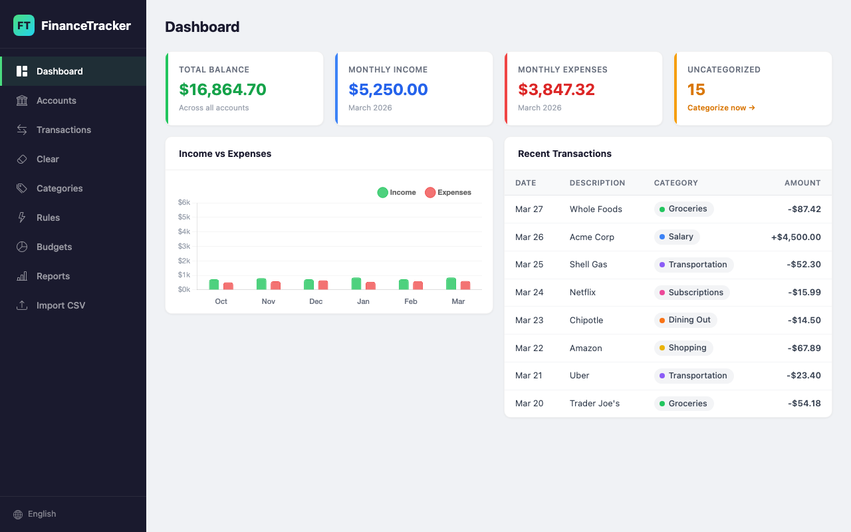851x532 pixels.
Task: Select the Budgets pie chart icon
Action: pos(22,247)
